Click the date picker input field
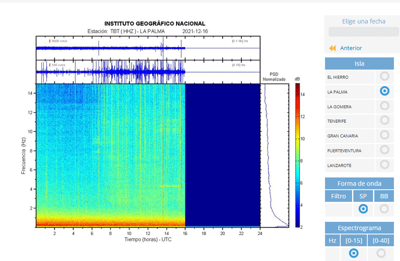The width and height of the screenshot is (400, 261). (364, 32)
